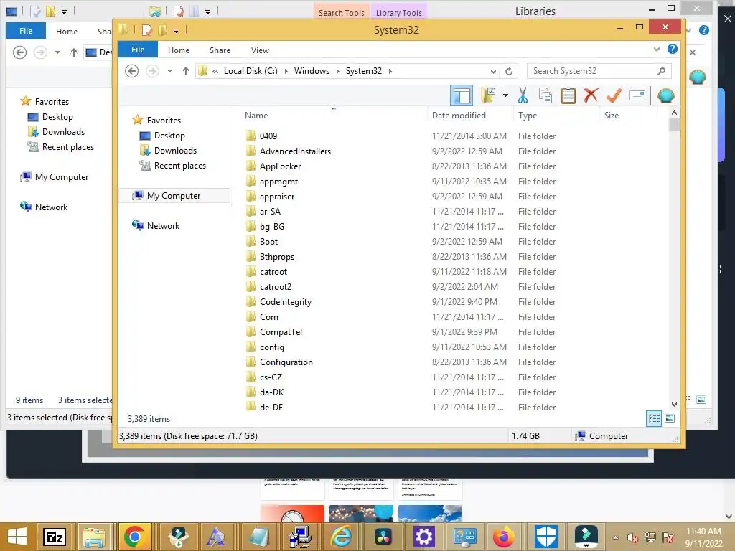Go back in System32 window

(132, 71)
